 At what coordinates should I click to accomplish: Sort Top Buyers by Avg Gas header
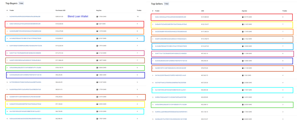click(99, 10)
